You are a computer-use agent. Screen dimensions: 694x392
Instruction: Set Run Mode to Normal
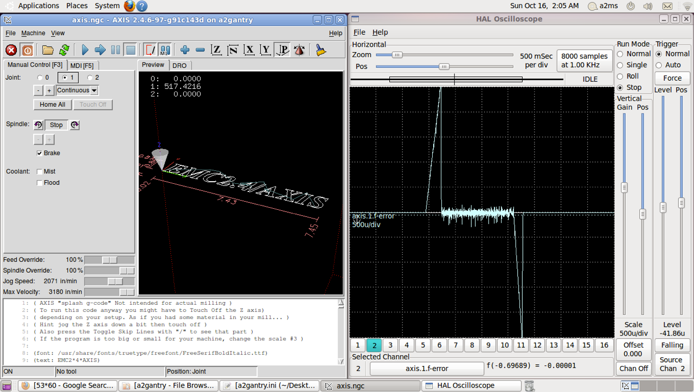[x=621, y=54]
